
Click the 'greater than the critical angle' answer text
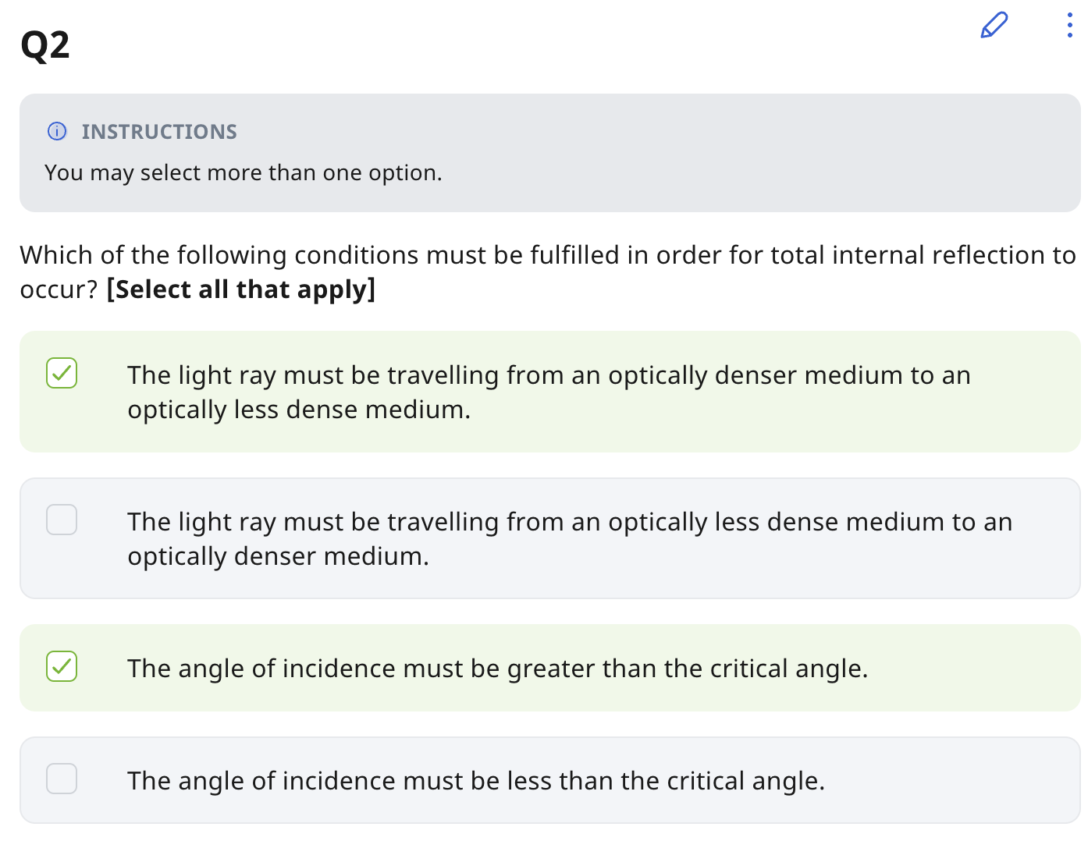[x=497, y=669]
